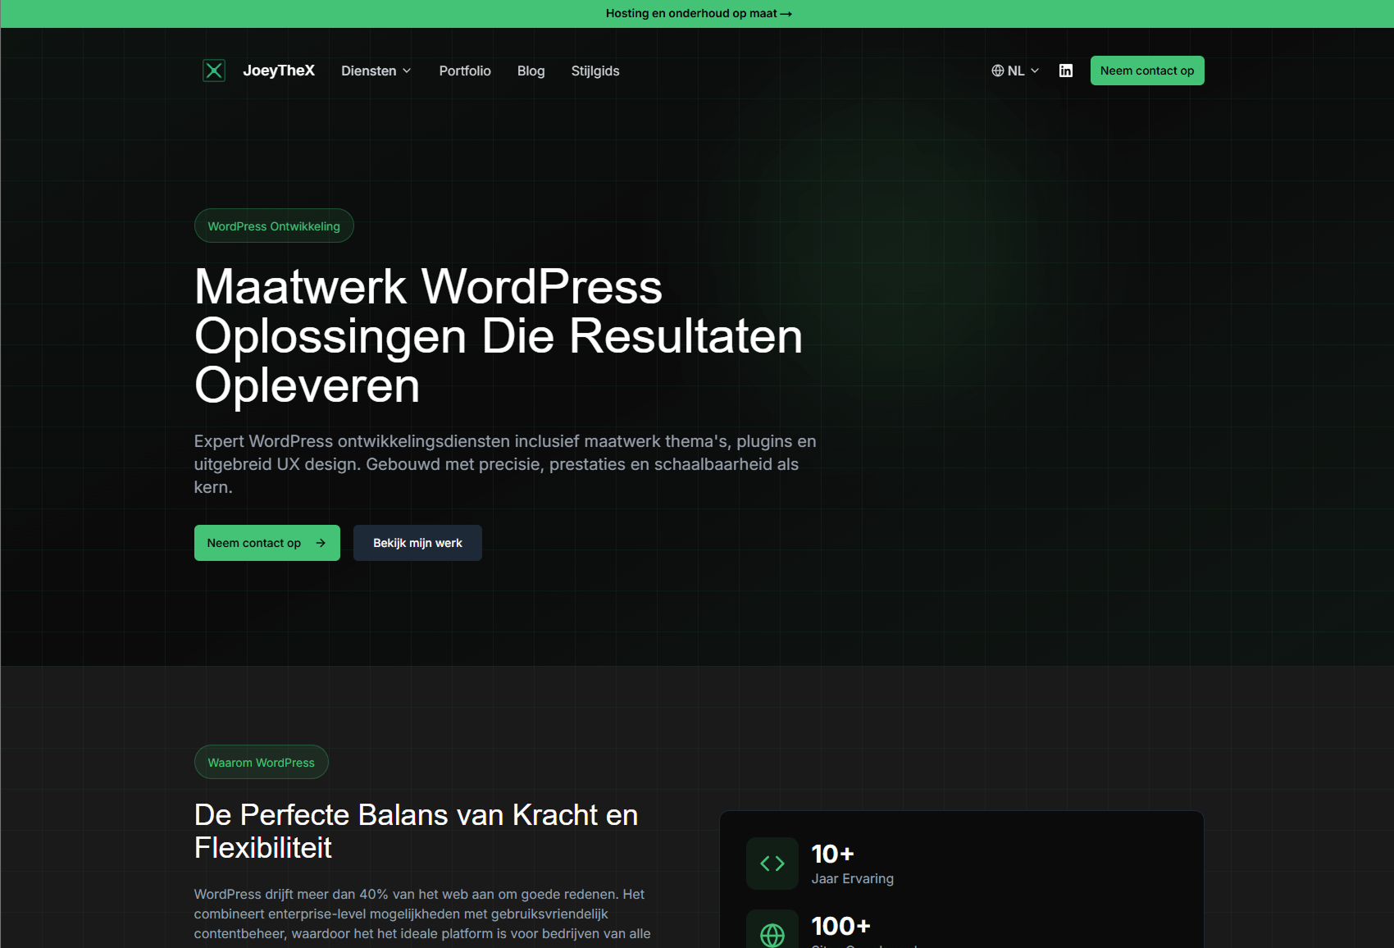The width and height of the screenshot is (1394, 948).
Task: Click the arrow icon inside Neem contact op button
Action: tap(321, 542)
